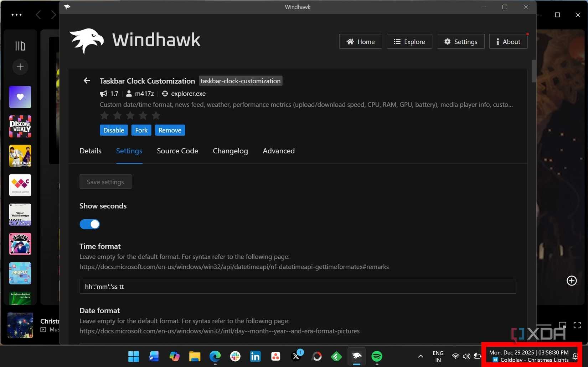The image size is (588, 367).
Task: Rate the mod five stars
Action: (156, 116)
